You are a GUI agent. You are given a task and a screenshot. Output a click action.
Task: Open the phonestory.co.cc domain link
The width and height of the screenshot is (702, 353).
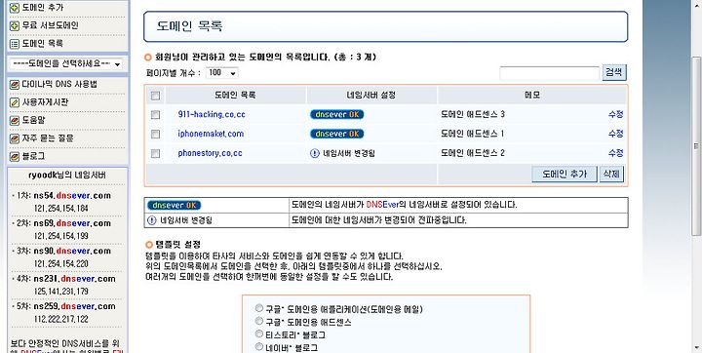[210, 153]
